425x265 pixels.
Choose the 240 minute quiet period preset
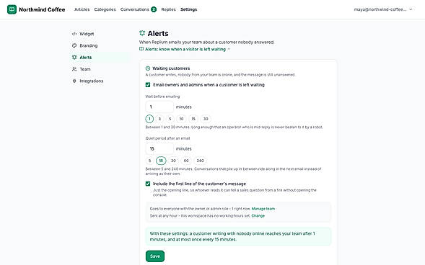201,161
